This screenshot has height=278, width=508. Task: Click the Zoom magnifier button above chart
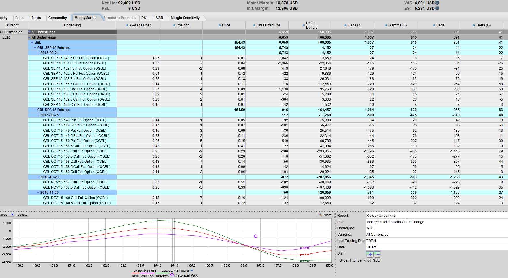pos(324,215)
